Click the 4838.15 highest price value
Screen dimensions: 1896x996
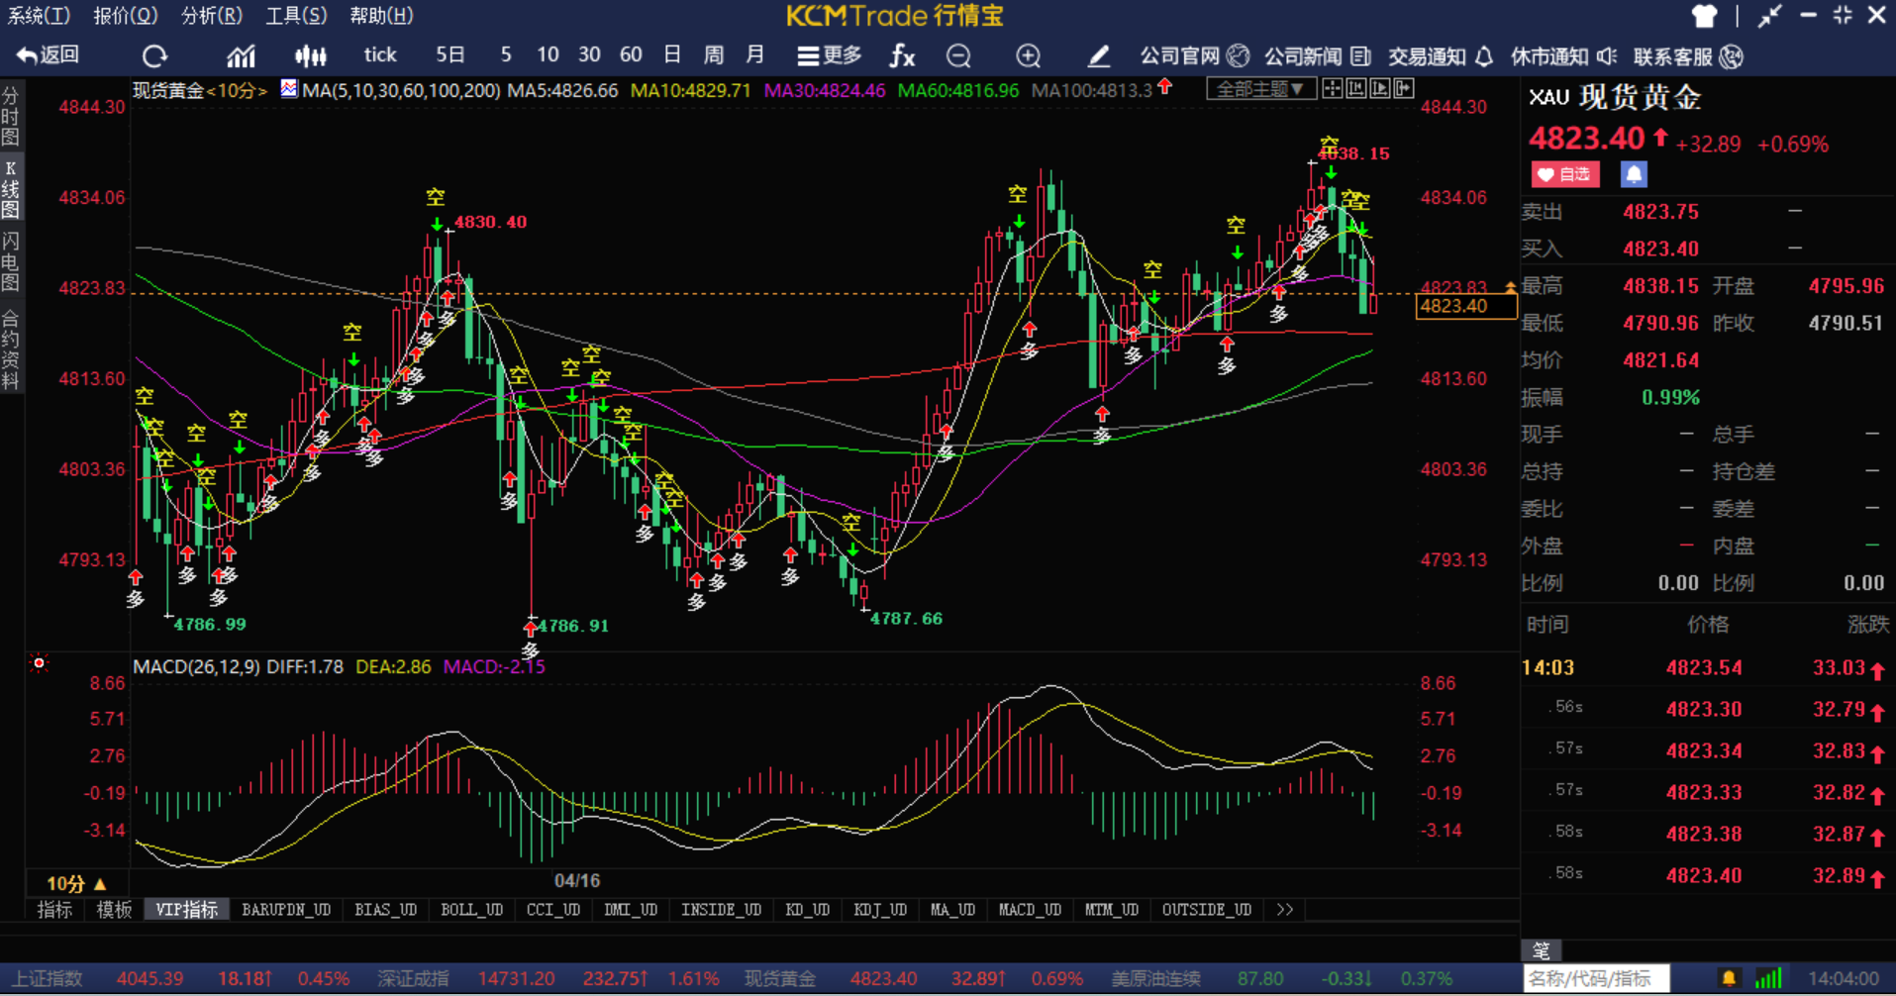1660,286
